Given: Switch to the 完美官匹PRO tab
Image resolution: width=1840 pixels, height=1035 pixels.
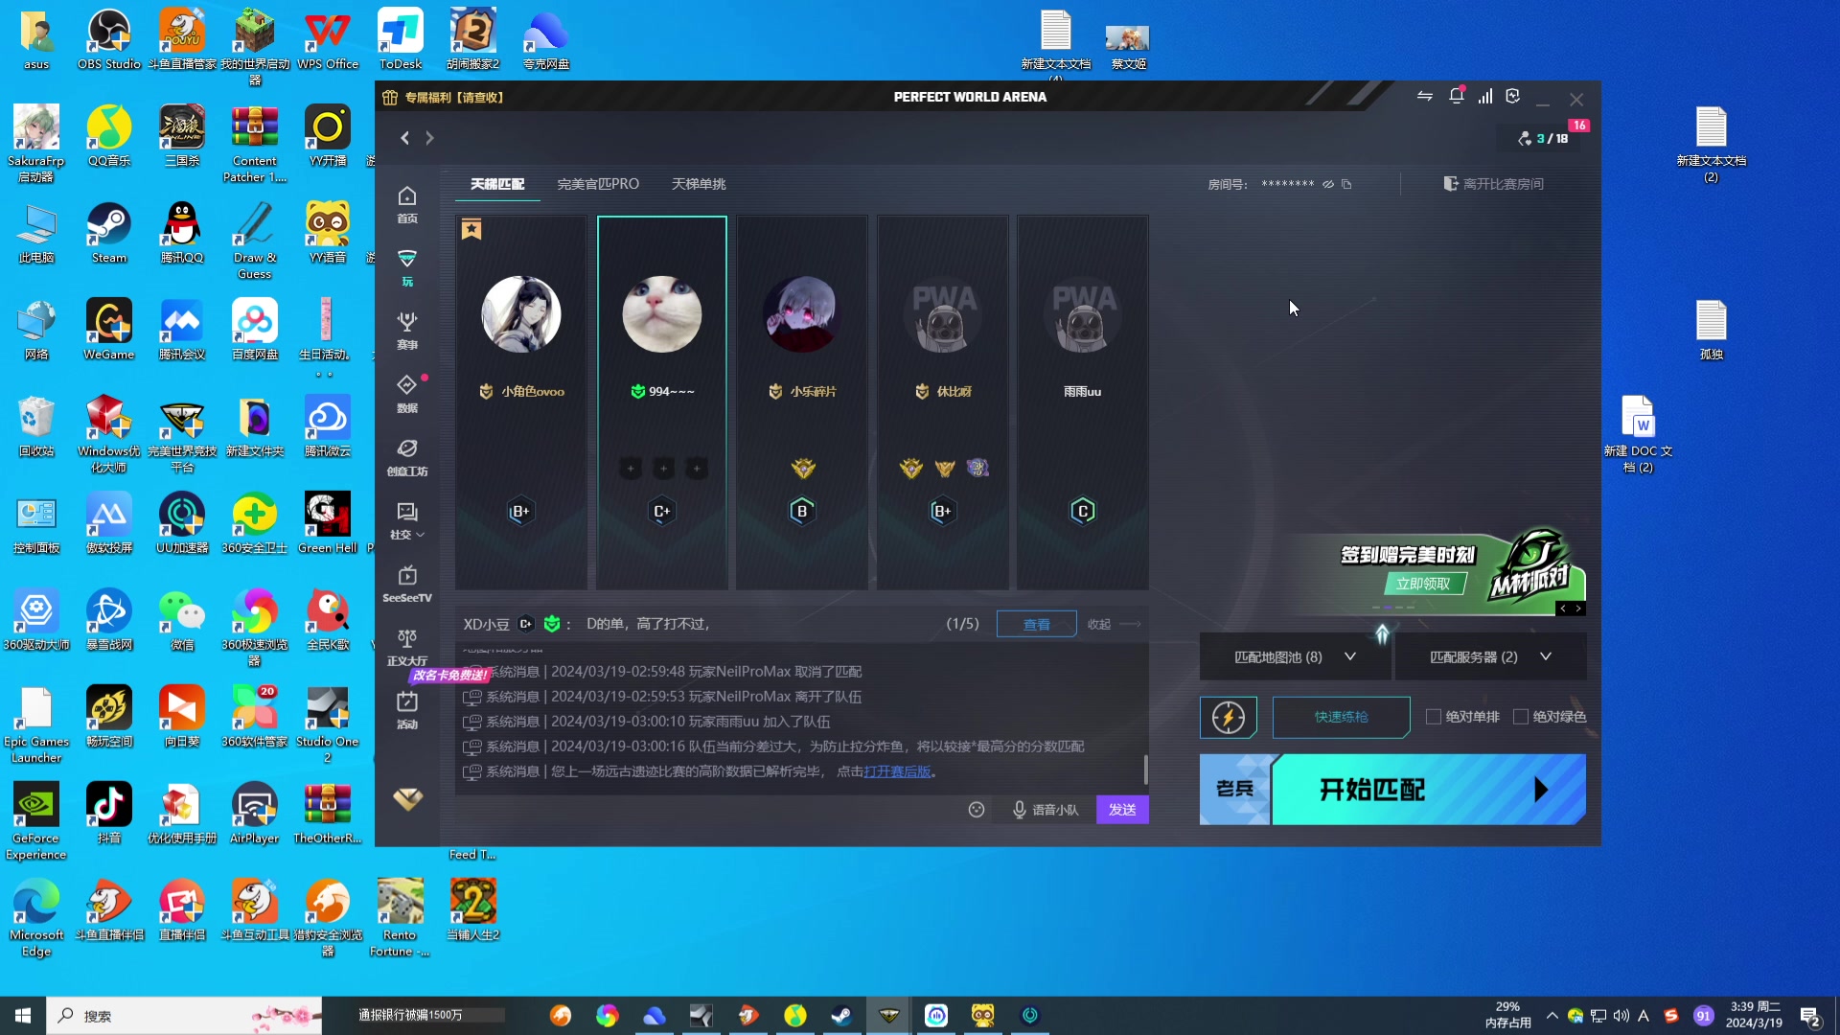Looking at the screenshot, I should click(x=598, y=184).
